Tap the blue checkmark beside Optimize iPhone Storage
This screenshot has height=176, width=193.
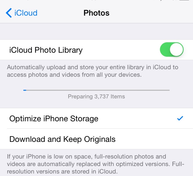pos(180,118)
